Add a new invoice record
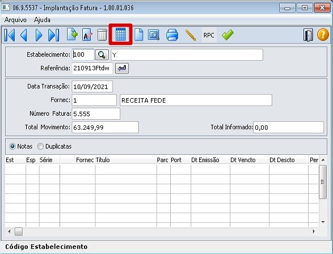Image resolution: width=333 pixels, height=254 pixels. click(x=72, y=35)
